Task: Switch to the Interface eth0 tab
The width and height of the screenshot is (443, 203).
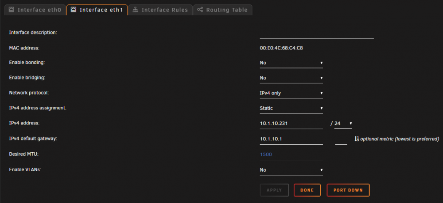Action: tap(35, 10)
